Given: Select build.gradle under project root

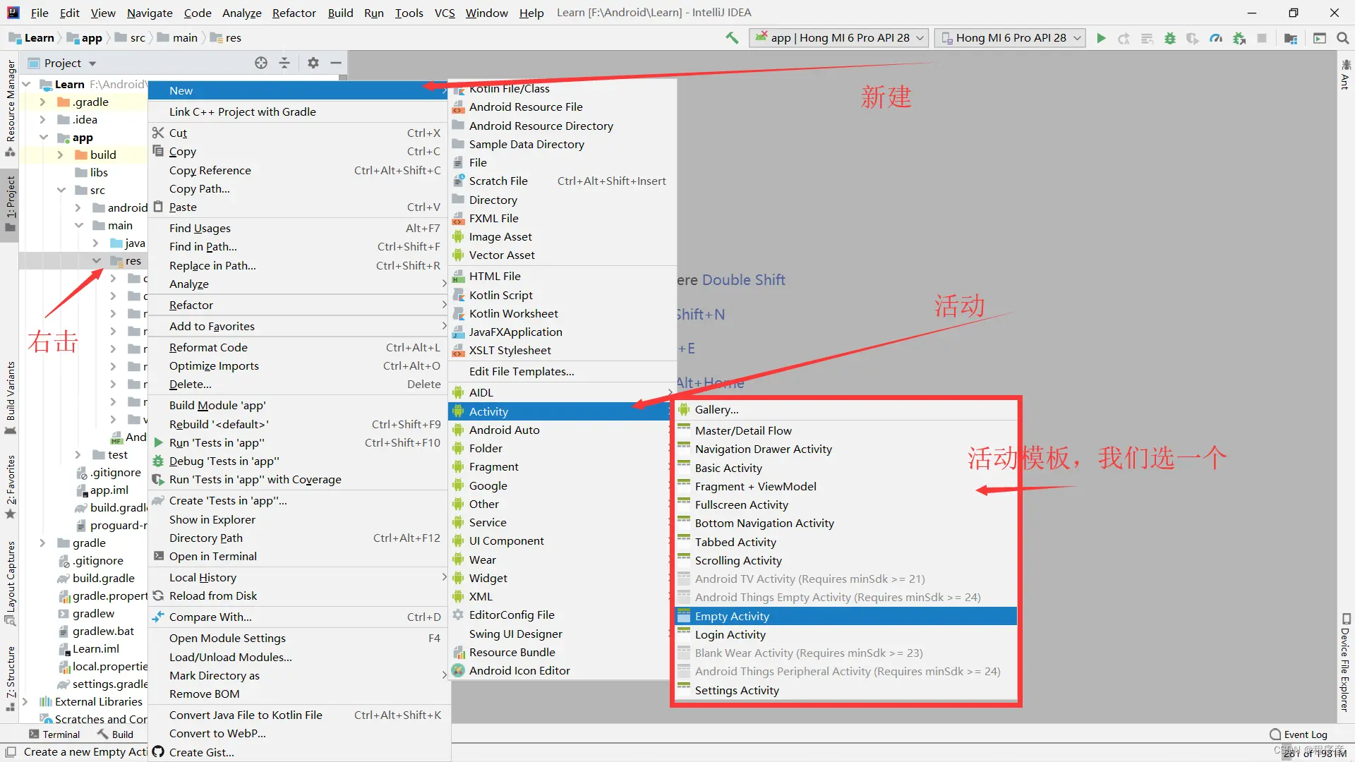Looking at the screenshot, I should [x=103, y=578].
